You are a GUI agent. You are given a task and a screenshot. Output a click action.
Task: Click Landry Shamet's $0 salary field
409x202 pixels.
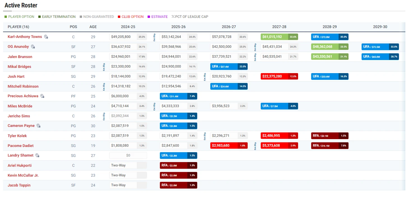pyautogui.click(x=128, y=155)
